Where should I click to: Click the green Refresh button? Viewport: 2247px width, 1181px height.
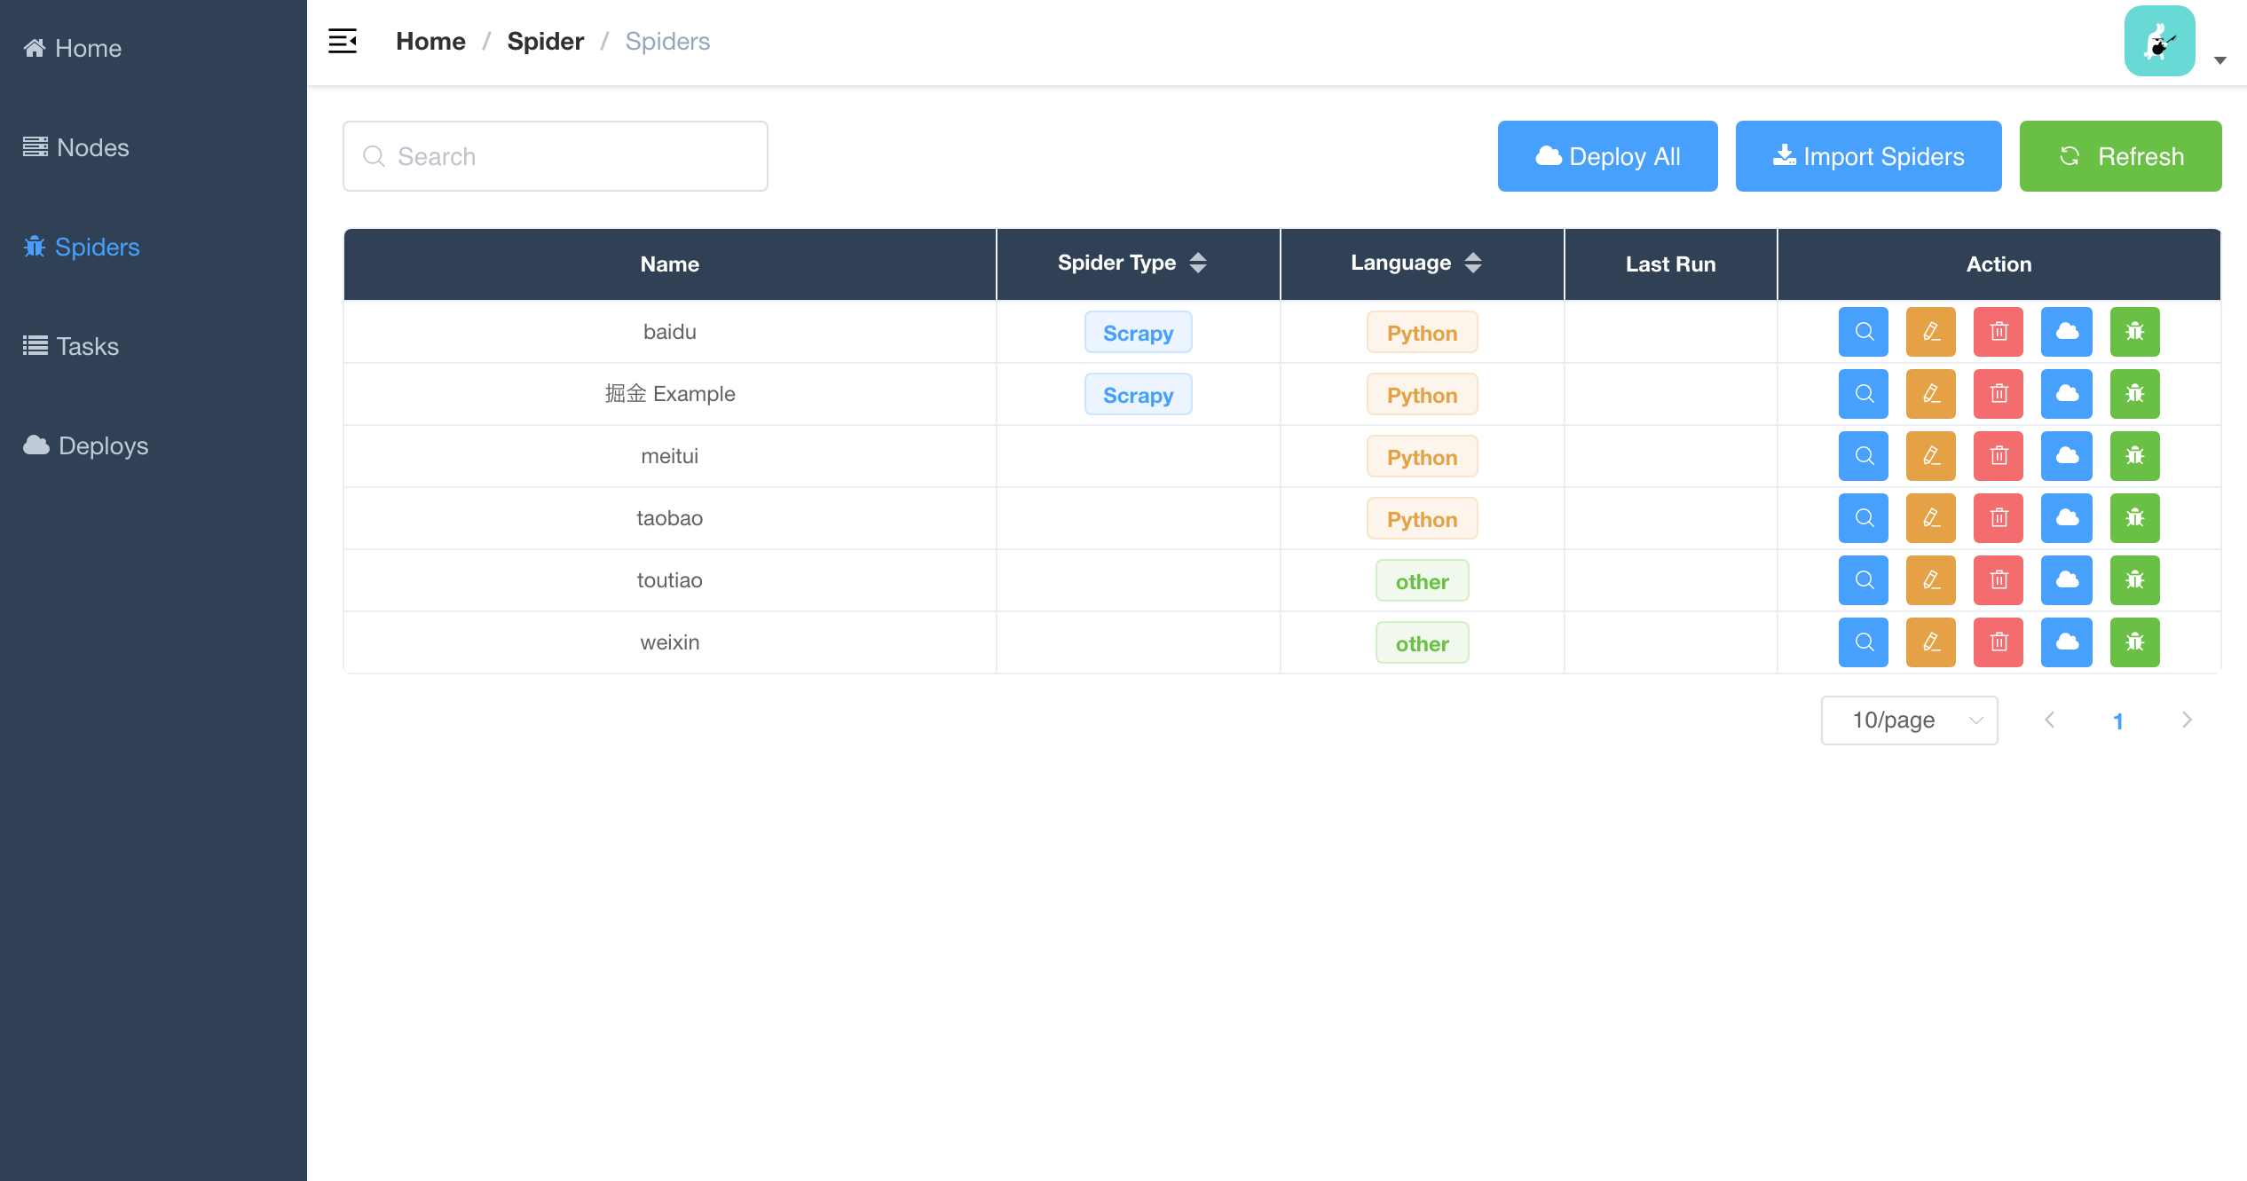[2120, 156]
